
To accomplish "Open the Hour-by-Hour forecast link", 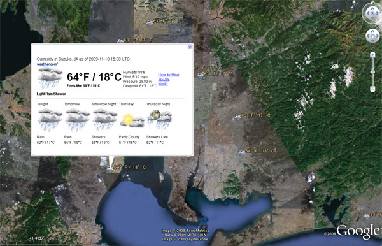I will pyautogui.click(x=169, y=75).
